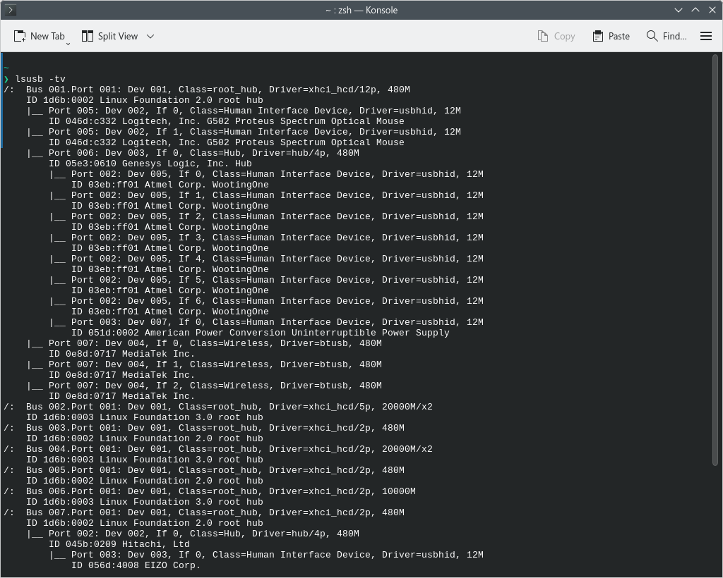Click the Paste toolbar button

(x=611, y=36)
